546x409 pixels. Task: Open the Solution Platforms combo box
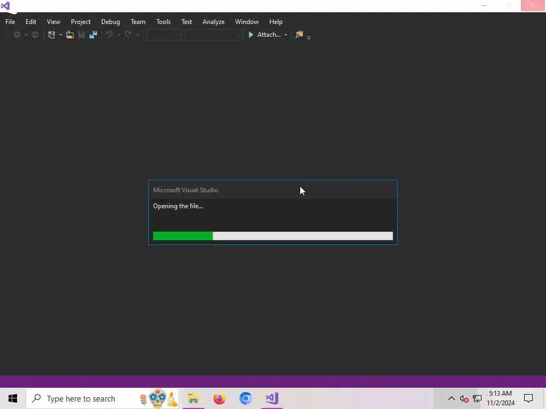click(213, 35)
